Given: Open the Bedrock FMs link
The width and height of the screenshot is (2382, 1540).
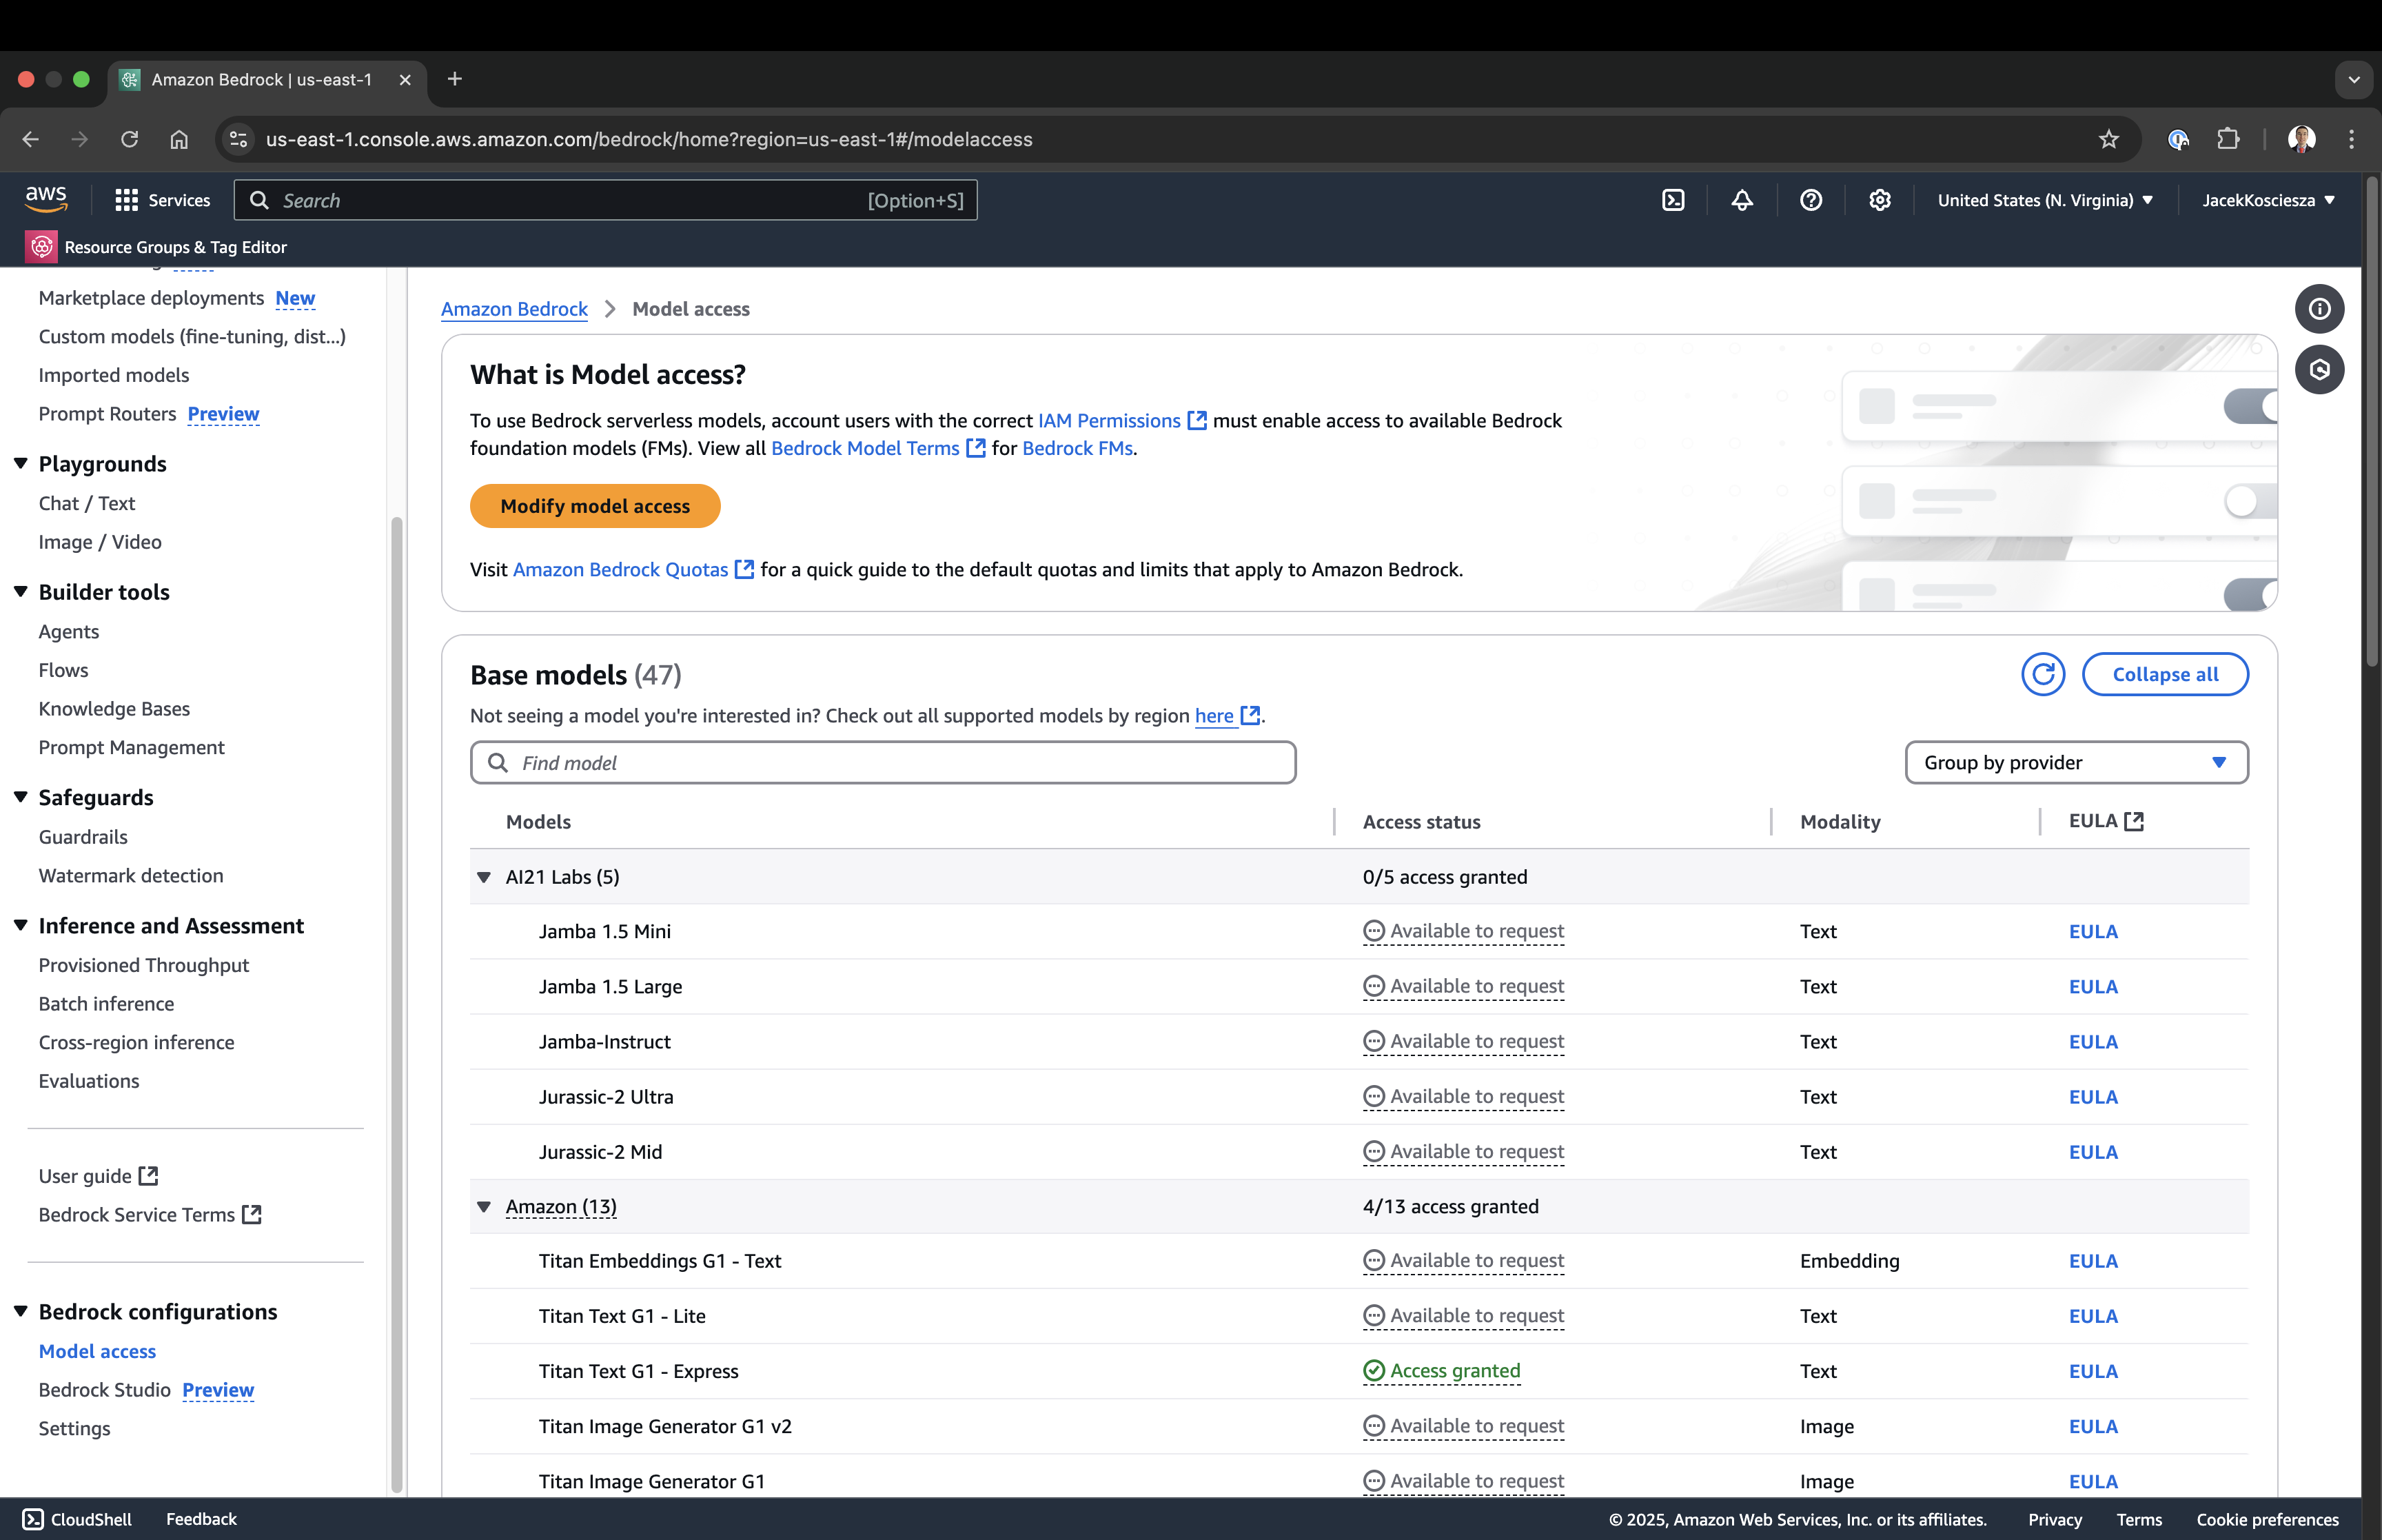Looking at the screenshot, I should tap(1077, 449).
